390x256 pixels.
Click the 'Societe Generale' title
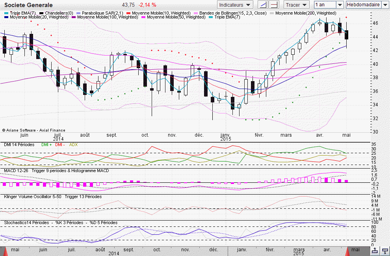[29, 5]
